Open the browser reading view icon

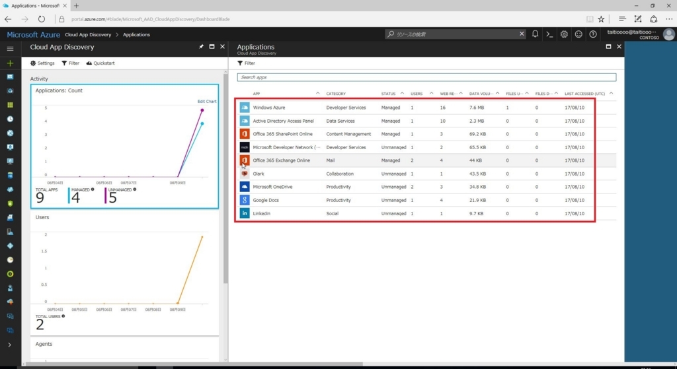pyautogui.click(x=589, y=19)
